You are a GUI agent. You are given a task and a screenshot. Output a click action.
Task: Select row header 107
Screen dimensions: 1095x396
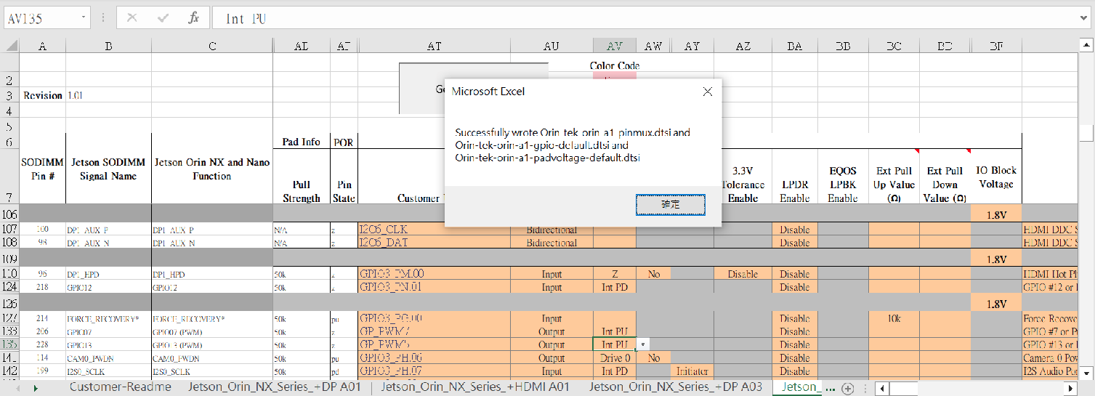pos(9,230)
